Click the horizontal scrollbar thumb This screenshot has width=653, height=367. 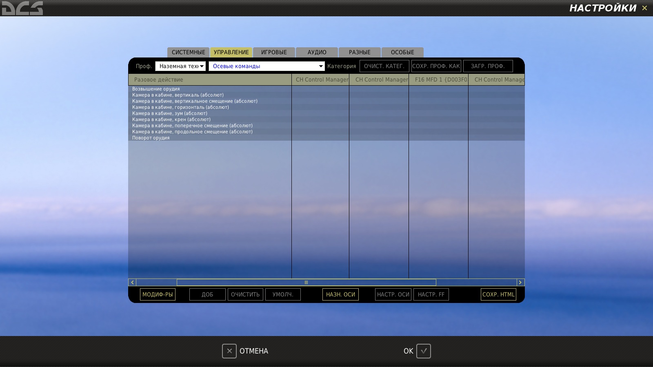pyautogui.click(x=306, y=282)
